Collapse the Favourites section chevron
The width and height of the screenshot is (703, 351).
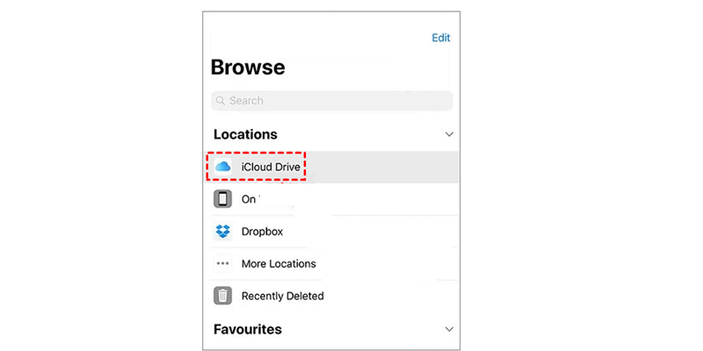point(449,330)
